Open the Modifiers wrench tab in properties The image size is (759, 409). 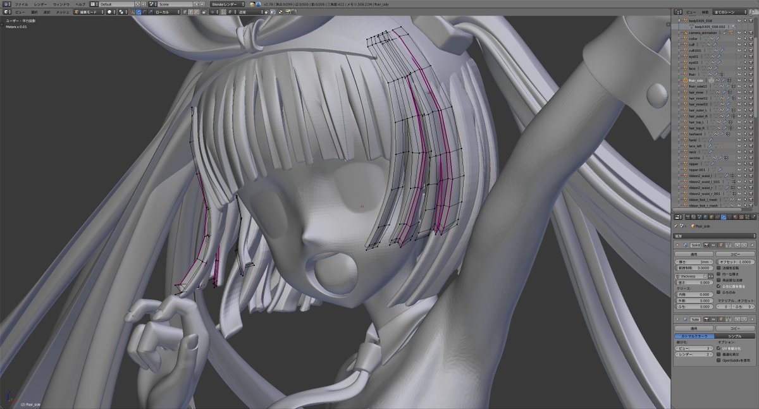pyautogui.click(x=724, y=217)
